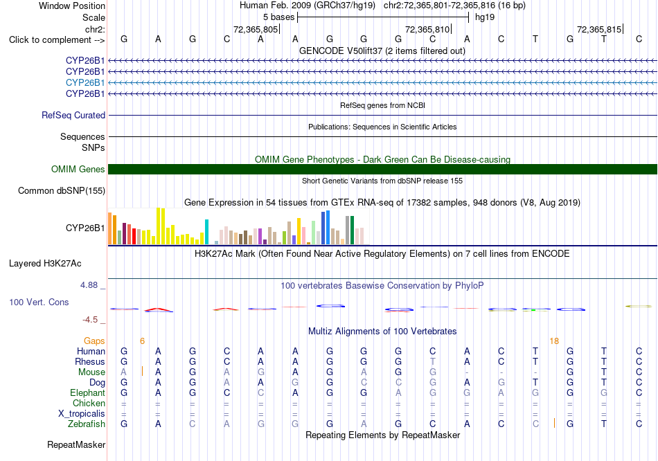Open 'Repeating Elements by RepeatMasker' title
The height and width of the screenshot is (461, 658).
[382, 435]
